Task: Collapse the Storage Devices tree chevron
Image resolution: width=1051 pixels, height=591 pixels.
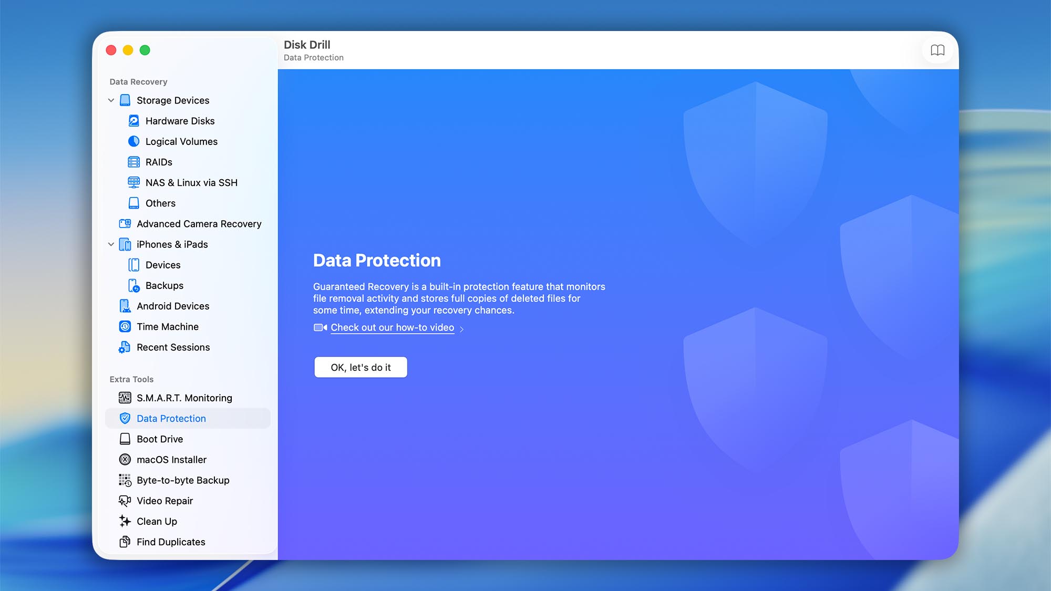Action: click(111, 100)
